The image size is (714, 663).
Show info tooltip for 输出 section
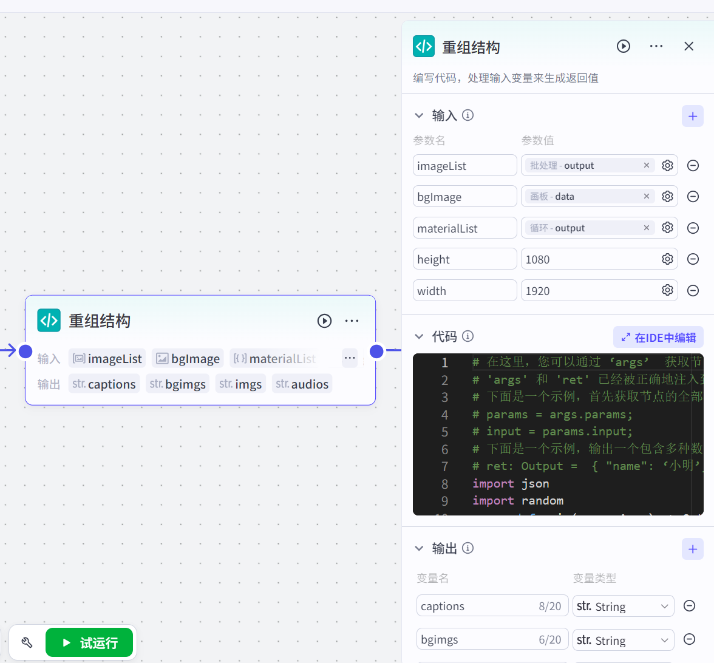[467, 548]
